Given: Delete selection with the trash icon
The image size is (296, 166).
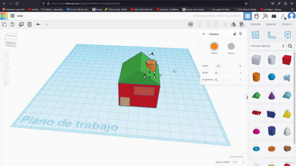Looking at the screenshot, I should click(30, 24).
